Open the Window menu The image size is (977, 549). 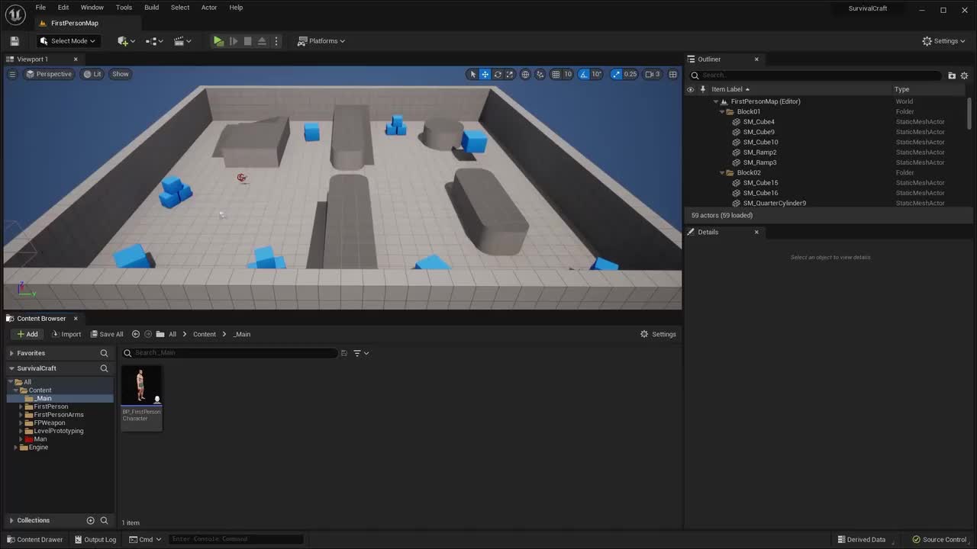point(92,8)
